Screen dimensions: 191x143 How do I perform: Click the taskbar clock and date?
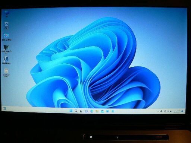click(x=177, y=111)
